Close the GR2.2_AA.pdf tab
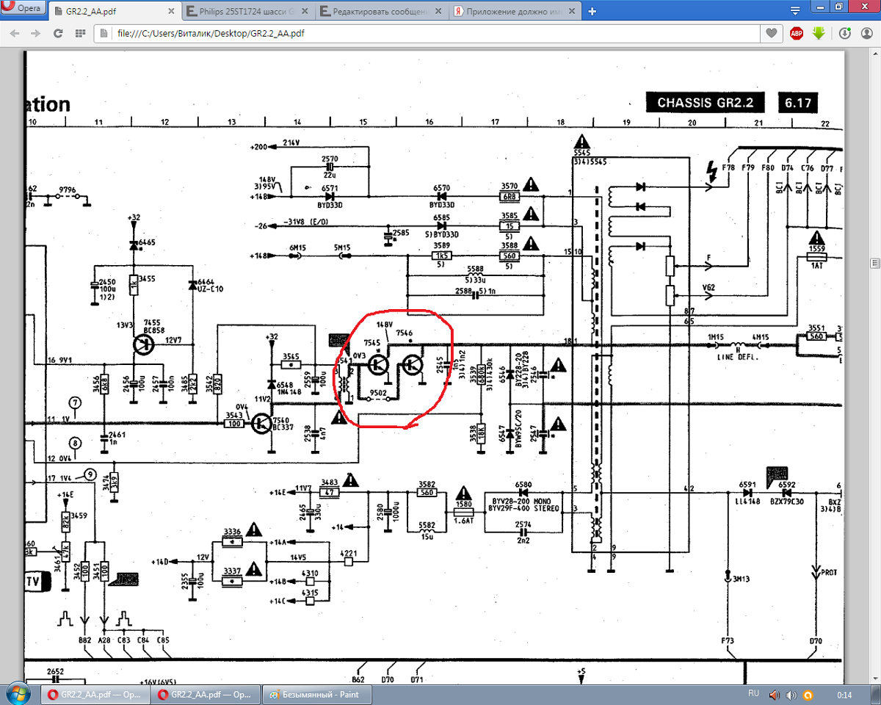The height and width of the screenshot is (705, 881). click(x=172, y=12)
